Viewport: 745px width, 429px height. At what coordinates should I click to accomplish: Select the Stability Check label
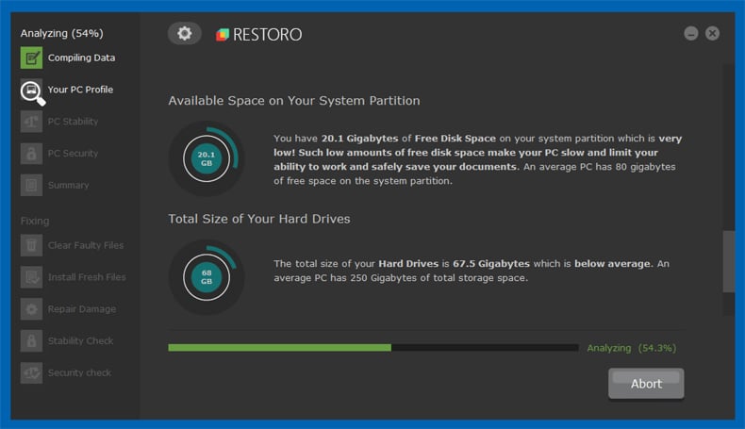(x=80, y=340)
